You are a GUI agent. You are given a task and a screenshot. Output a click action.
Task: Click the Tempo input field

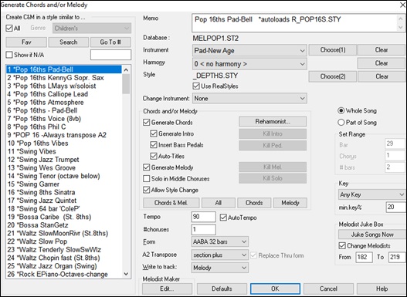click(x=204, y=217)
